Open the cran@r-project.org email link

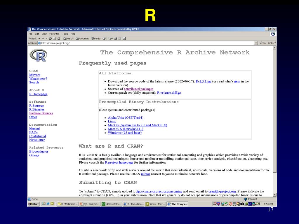[x=222, y=191]
